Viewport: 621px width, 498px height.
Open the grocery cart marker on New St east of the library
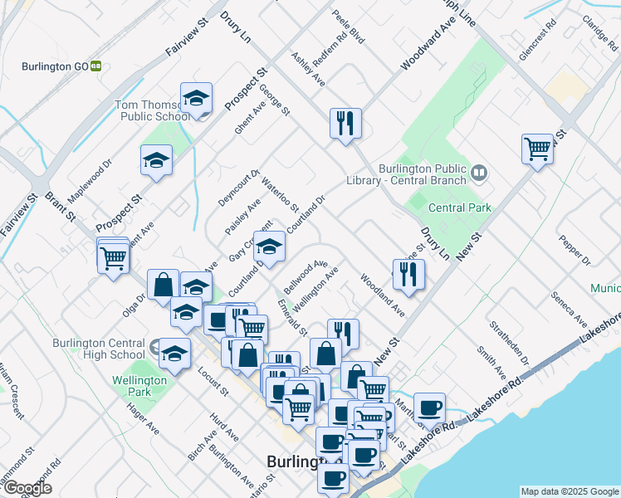(537, 151)
